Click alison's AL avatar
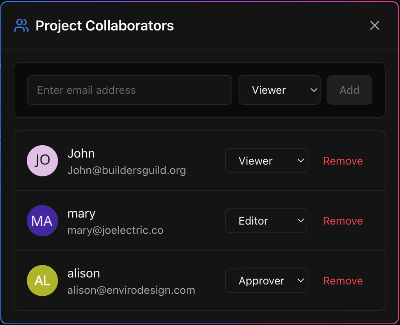400x325 pixels. click(x=42, y=280)
